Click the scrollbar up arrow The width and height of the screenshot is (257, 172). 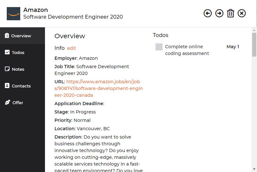[254, 30]
